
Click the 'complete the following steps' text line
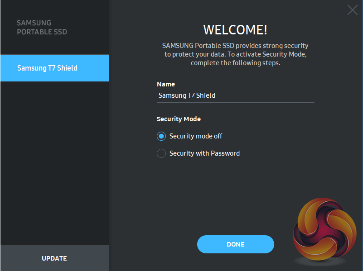tap(235, 63)
